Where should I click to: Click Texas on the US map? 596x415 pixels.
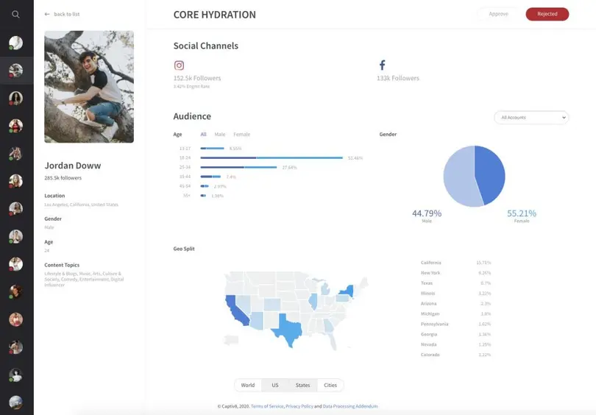pyautogui.click(x=288, y=333)
